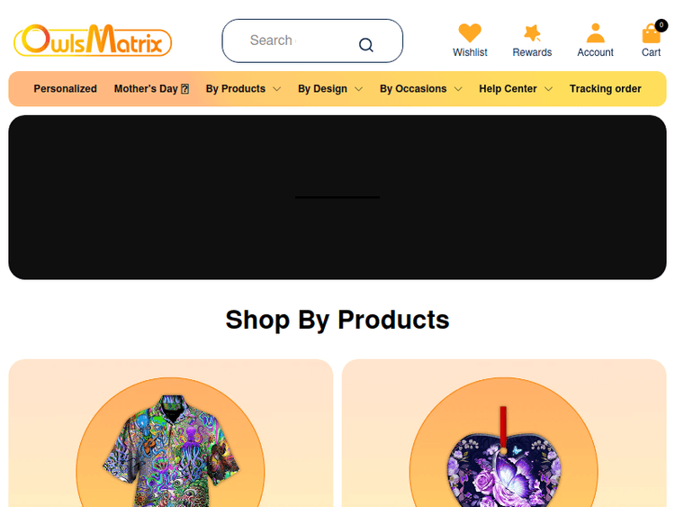The image size is (675, 507).
Task: Open the Wishlist heart icon
Action: click(x=470, y=32)
